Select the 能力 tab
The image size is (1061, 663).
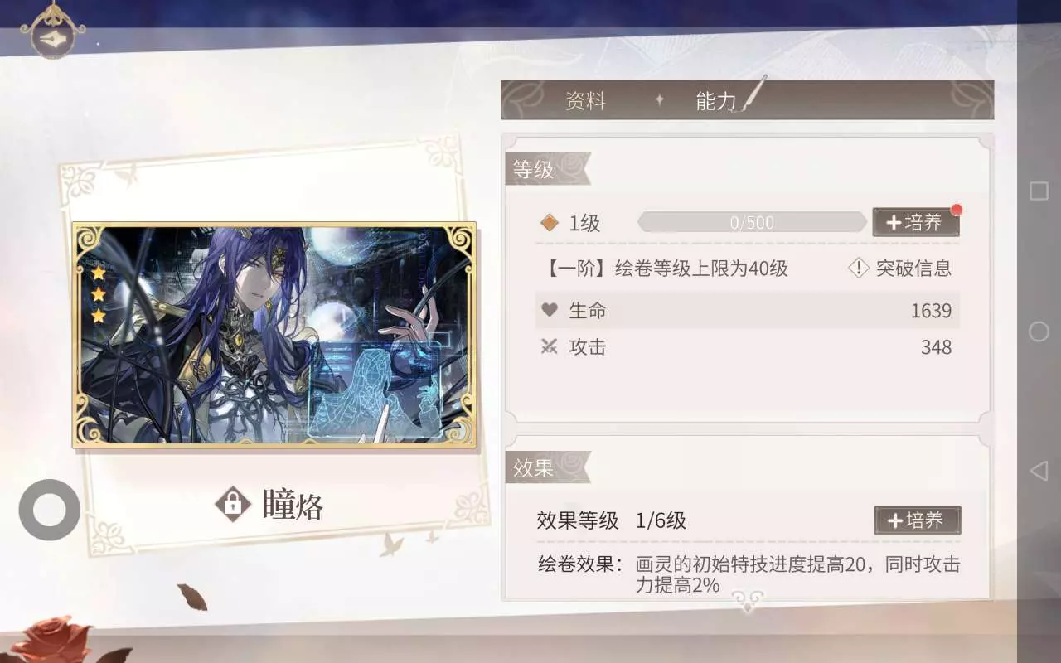(716, 101)
